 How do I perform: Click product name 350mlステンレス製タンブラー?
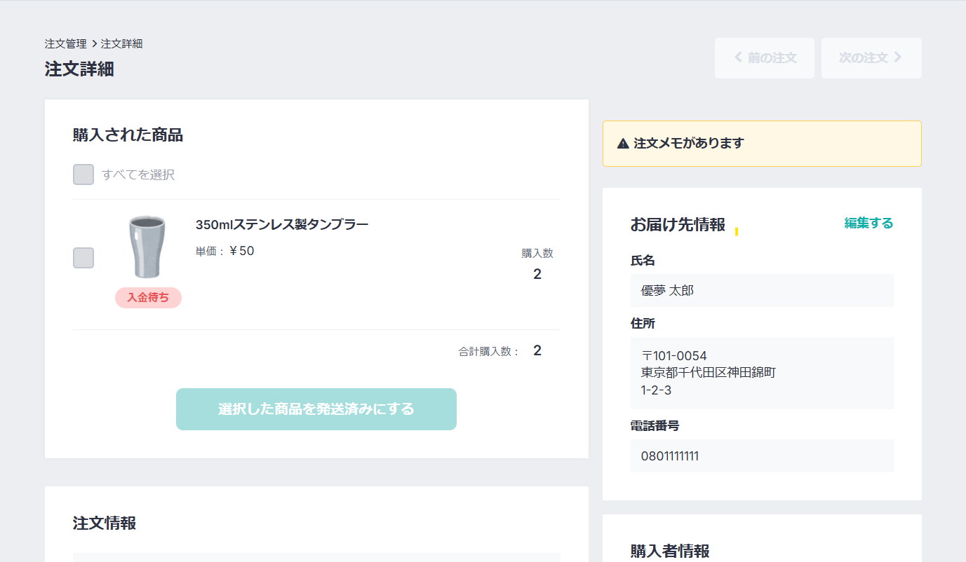tap(282, 225)
